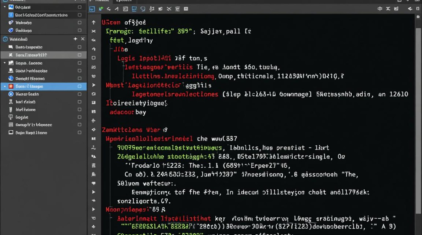Tick the checkbox just under the sidebar X icon
This screenshot has width=422, height=235.
80,47
